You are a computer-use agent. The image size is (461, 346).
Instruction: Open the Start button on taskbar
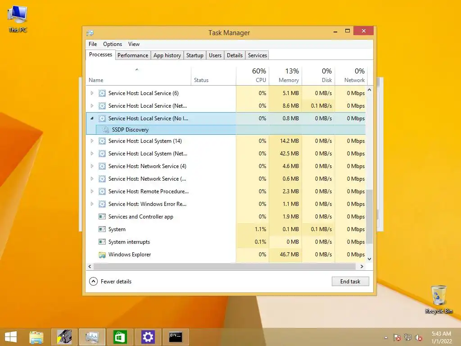(11, 337)
